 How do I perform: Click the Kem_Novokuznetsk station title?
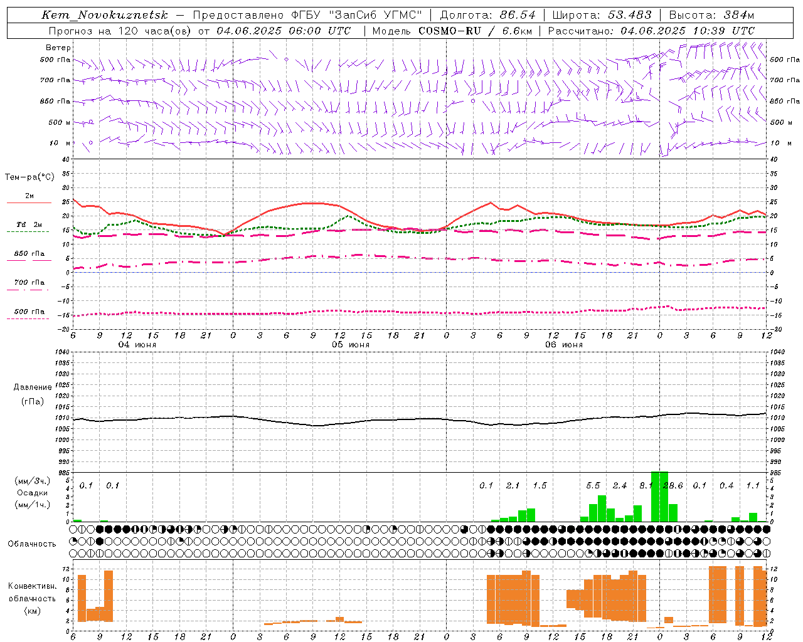(x=105, y=15)
